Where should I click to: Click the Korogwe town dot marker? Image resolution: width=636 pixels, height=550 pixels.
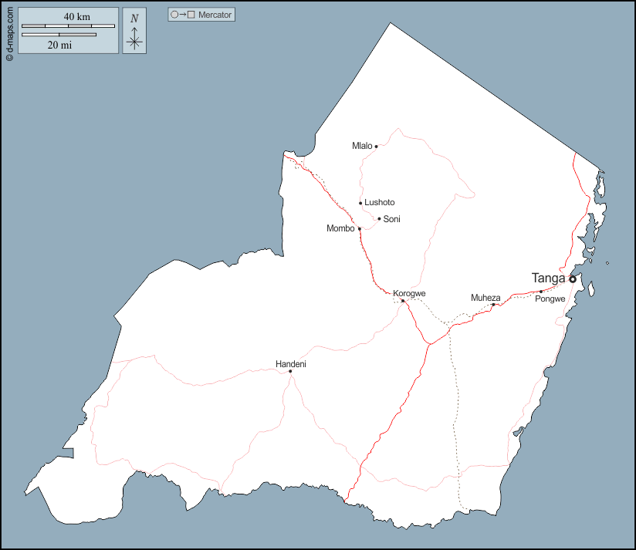click(x=403, y=301)
